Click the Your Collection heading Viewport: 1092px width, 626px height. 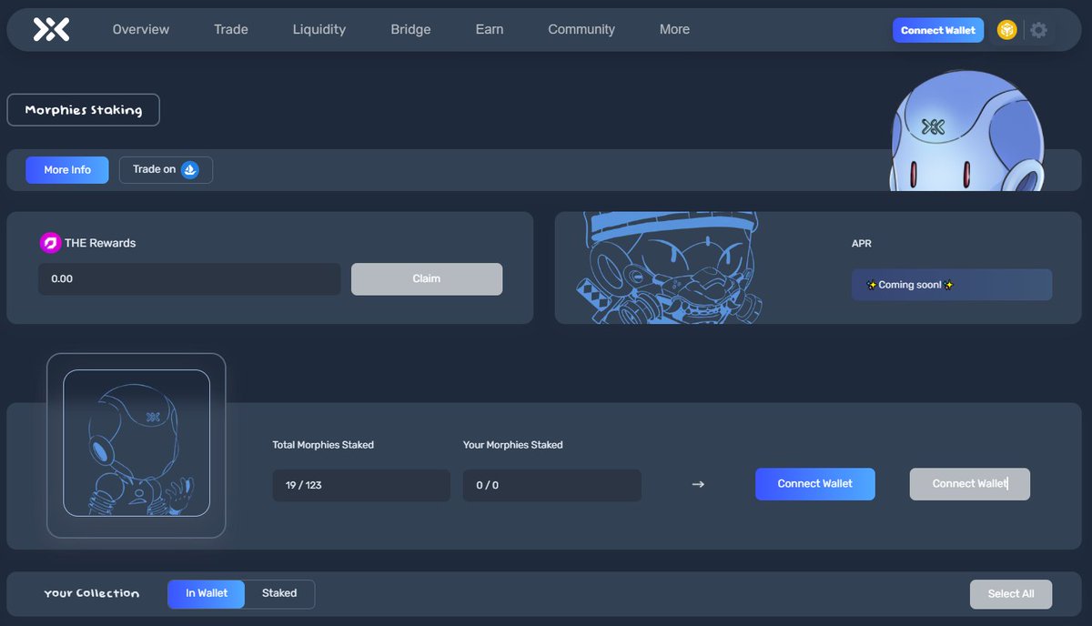[92, 593]
